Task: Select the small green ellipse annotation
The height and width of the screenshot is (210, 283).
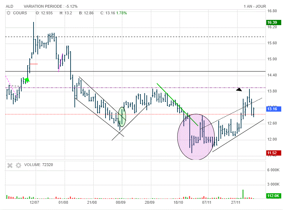Action: (x=122, y=117)
